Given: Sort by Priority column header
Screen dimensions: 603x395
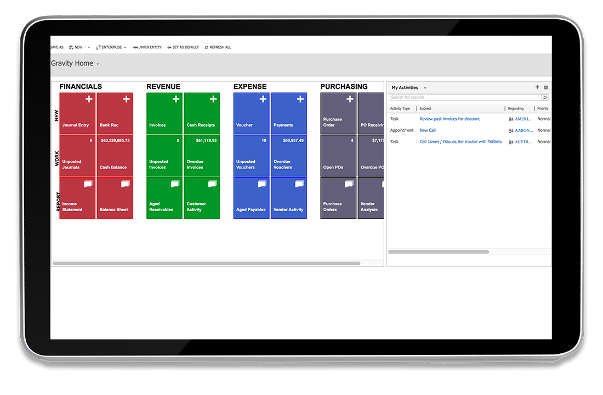Looking at the screenshot, I should click(x=543, y=109).
